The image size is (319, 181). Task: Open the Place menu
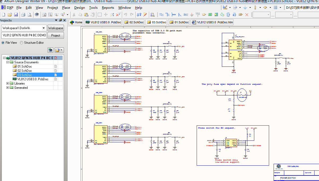point(66,7)
